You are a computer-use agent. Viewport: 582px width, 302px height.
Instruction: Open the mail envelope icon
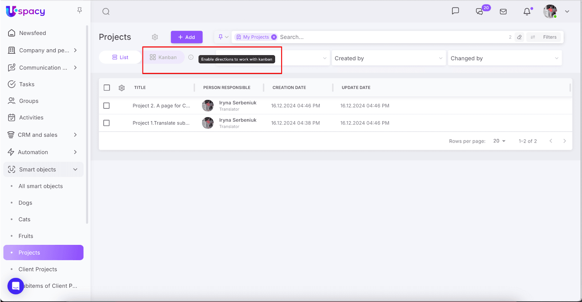pos(503,12)
